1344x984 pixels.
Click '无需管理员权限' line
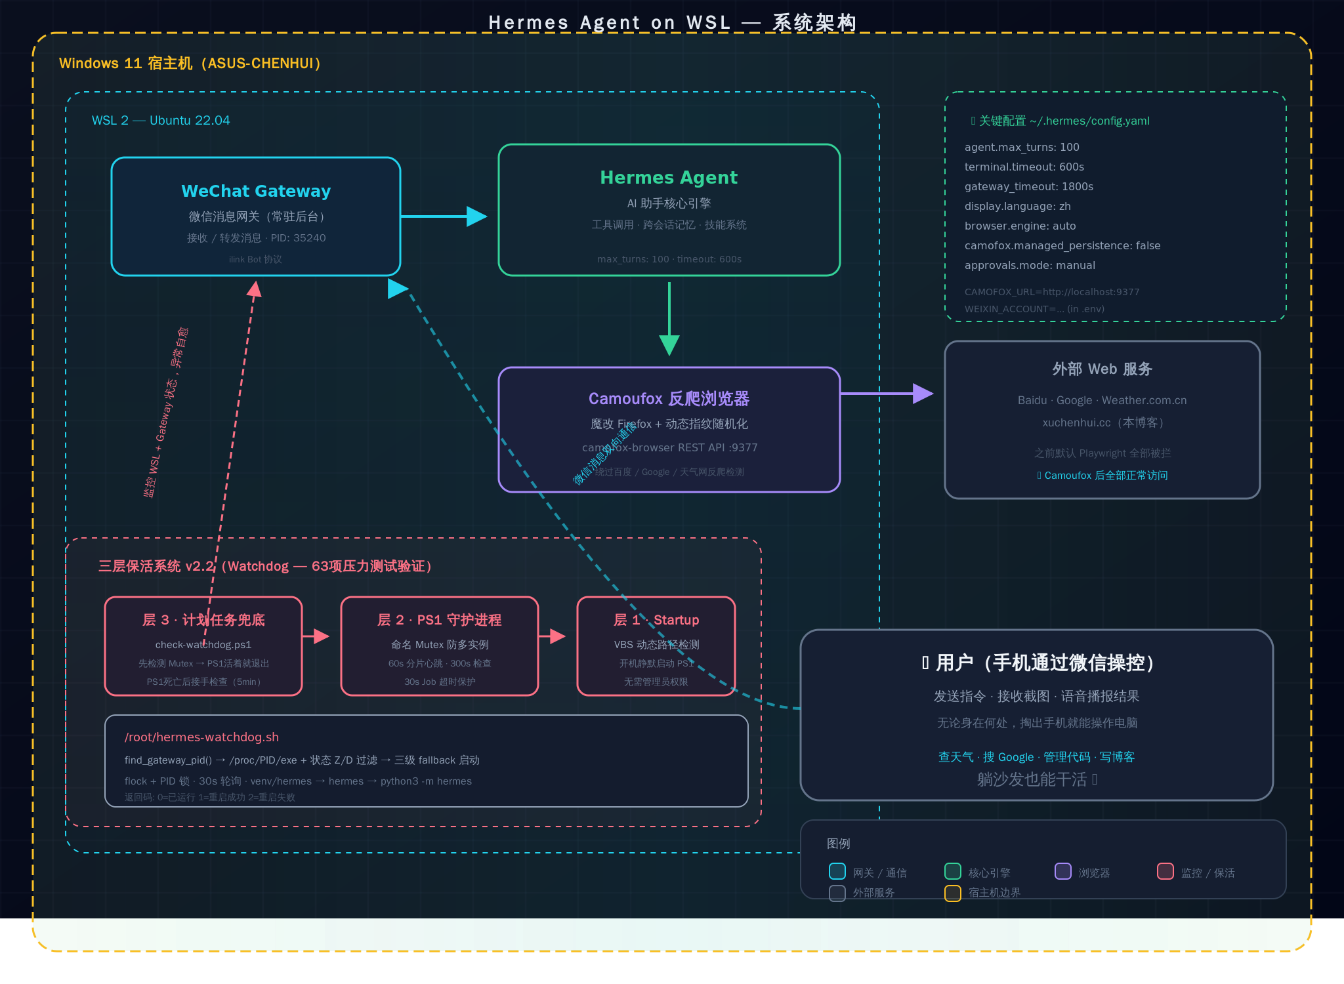coord(656,682)
